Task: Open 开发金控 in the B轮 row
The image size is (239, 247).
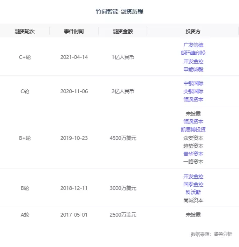Action: pyautogui.click(x=193, y=176)
